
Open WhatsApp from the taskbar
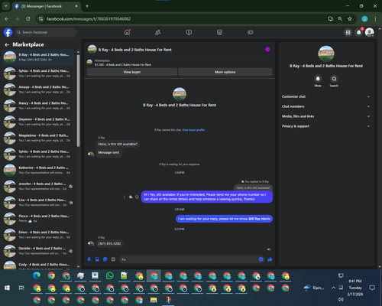[x=110, y=275]
